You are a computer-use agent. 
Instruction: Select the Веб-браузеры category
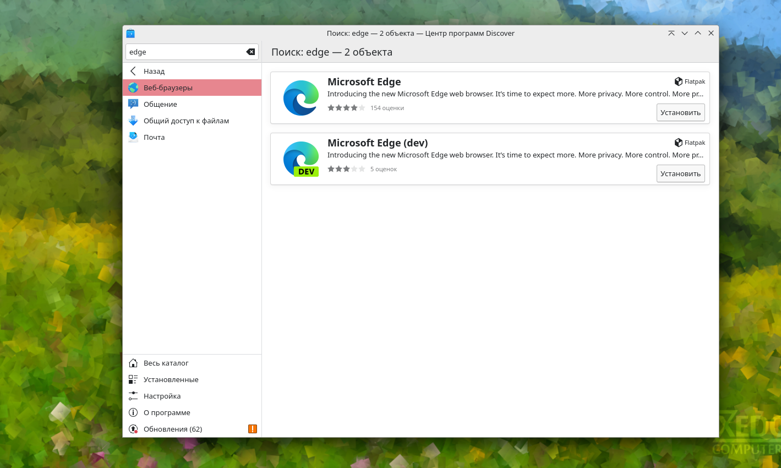pyautogui.click(x=192, y=88)
